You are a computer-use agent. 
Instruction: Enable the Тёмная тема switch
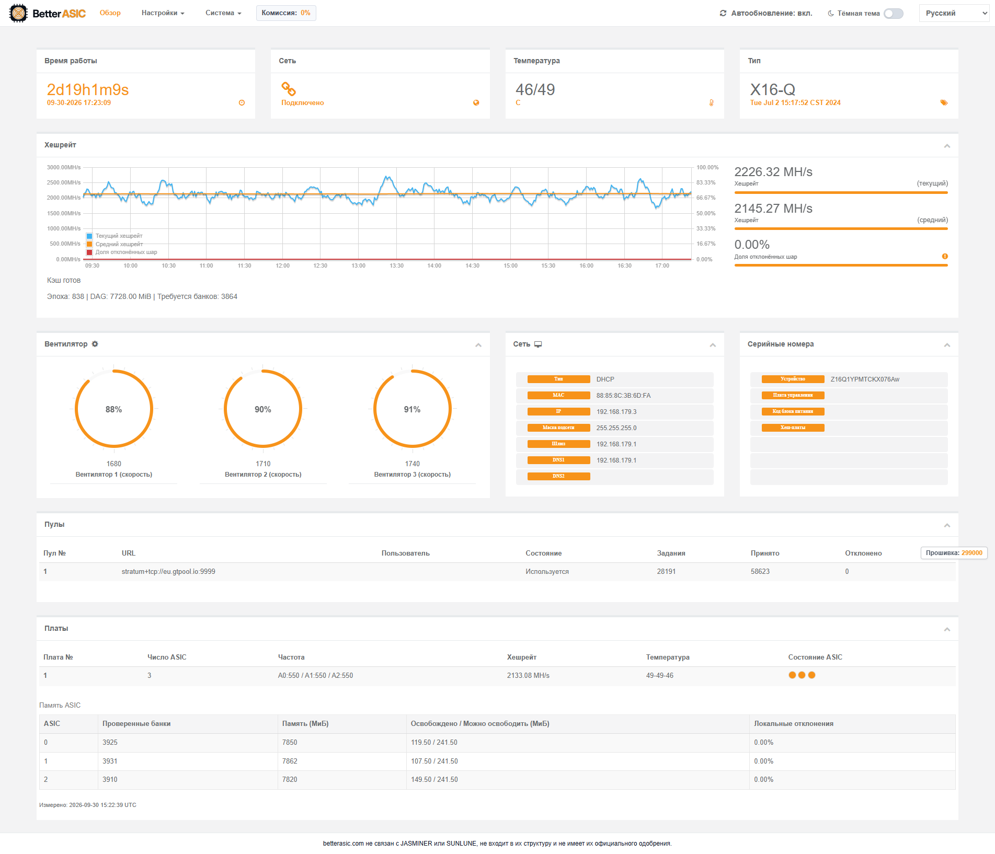894,14
